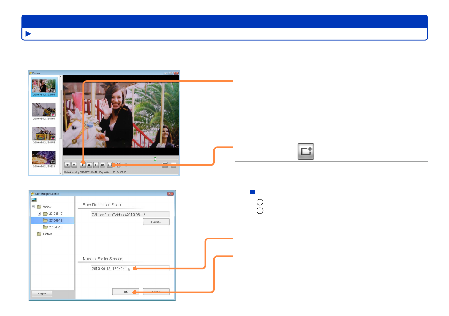The height and width of the screenshot is (316, 449).
Task: Click thumbnail list scrollbar down arrow
Action: pyautogui.click(x=60, y=173)
